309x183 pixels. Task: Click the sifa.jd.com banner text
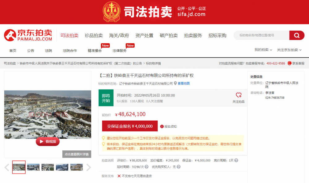191,14
